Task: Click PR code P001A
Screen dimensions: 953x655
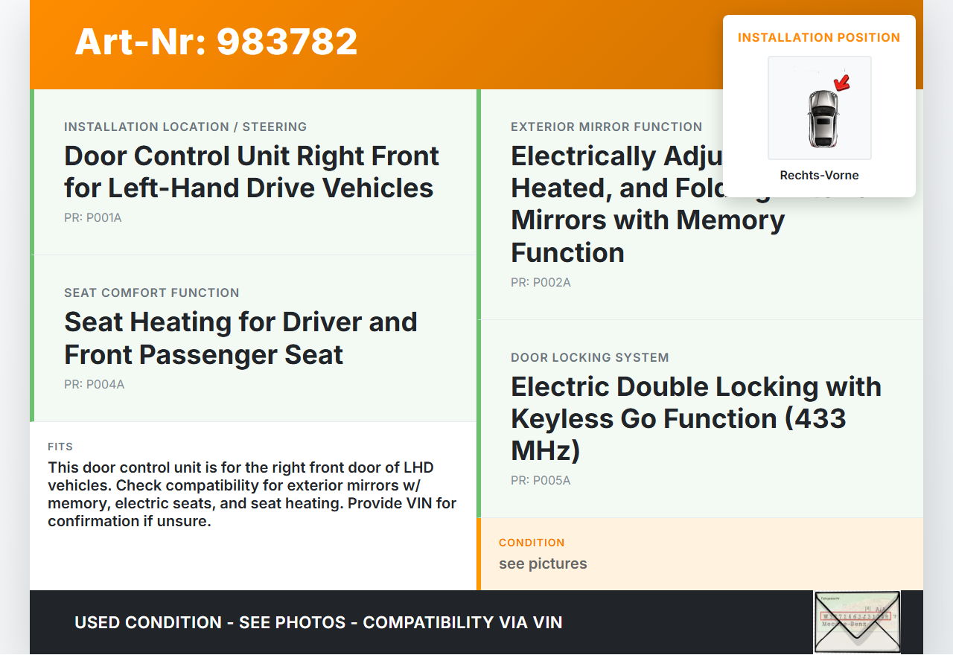Action: coord(92,218)
